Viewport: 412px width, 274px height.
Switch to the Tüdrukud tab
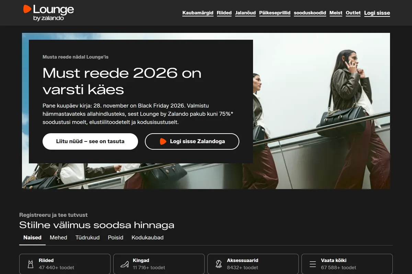tap(88, 238)
